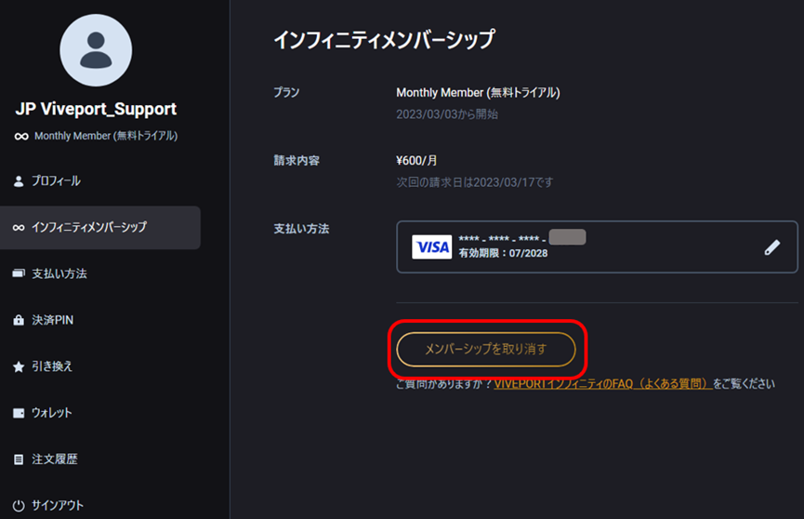The height and width of the screenshot is (519, 804).
Task: Click the infinity icon beside Monthly Member
Action: click(20, 136)
